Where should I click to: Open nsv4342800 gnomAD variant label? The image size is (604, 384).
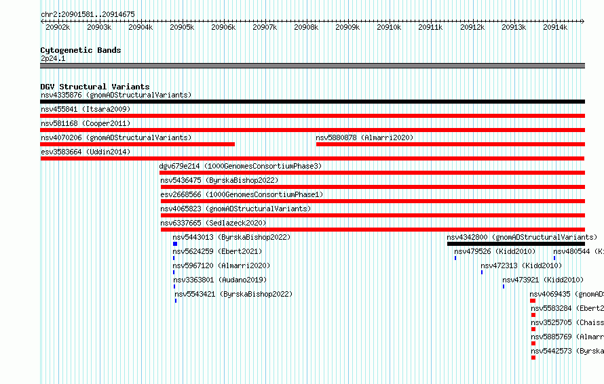coord(522,237)
